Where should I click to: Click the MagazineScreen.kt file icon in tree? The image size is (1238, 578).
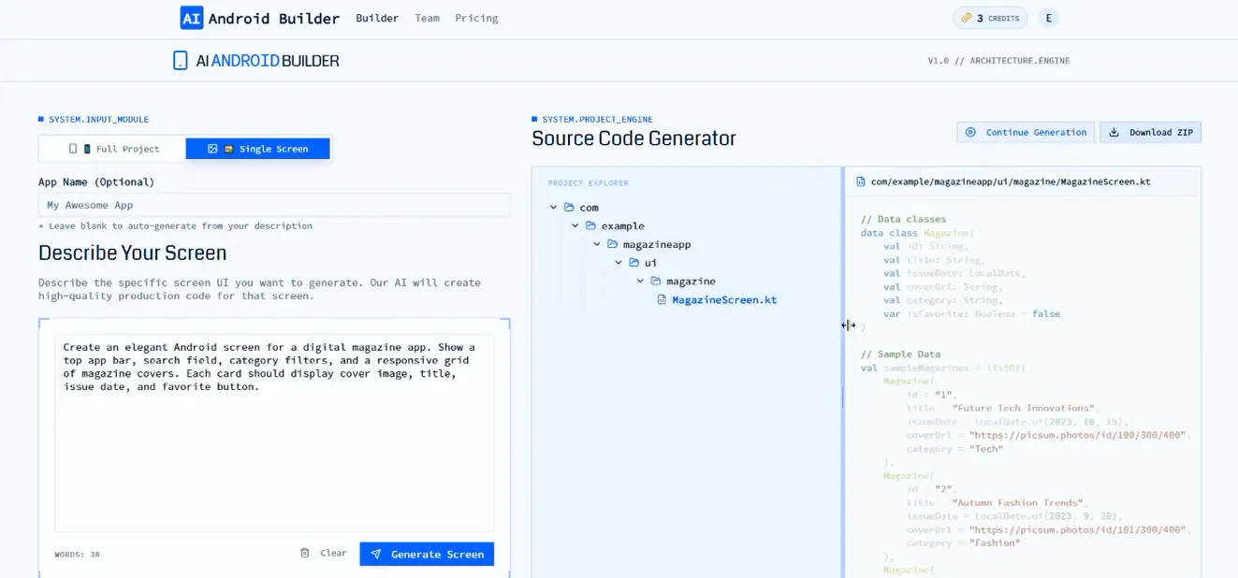tap(662, 300)
